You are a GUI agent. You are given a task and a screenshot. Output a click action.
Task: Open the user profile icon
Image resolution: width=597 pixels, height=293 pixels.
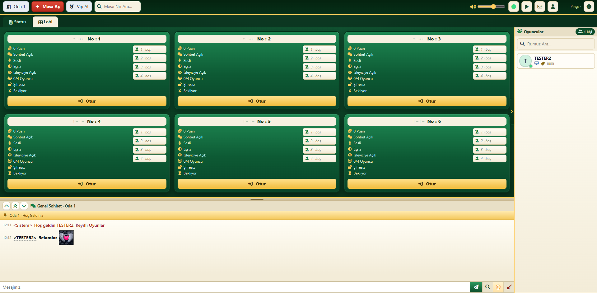[x=553, y=7]
